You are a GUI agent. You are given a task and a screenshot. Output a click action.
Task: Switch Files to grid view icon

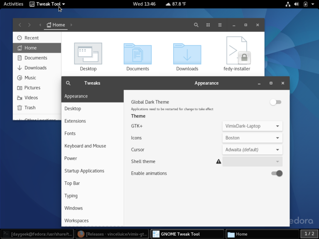(208, 25)
